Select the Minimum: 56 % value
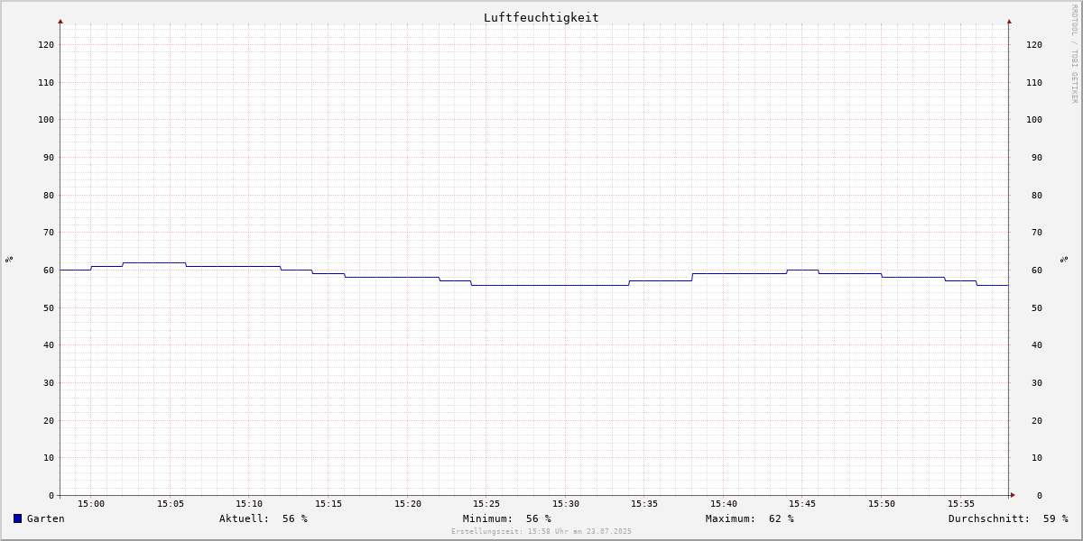 pos(507,518)
